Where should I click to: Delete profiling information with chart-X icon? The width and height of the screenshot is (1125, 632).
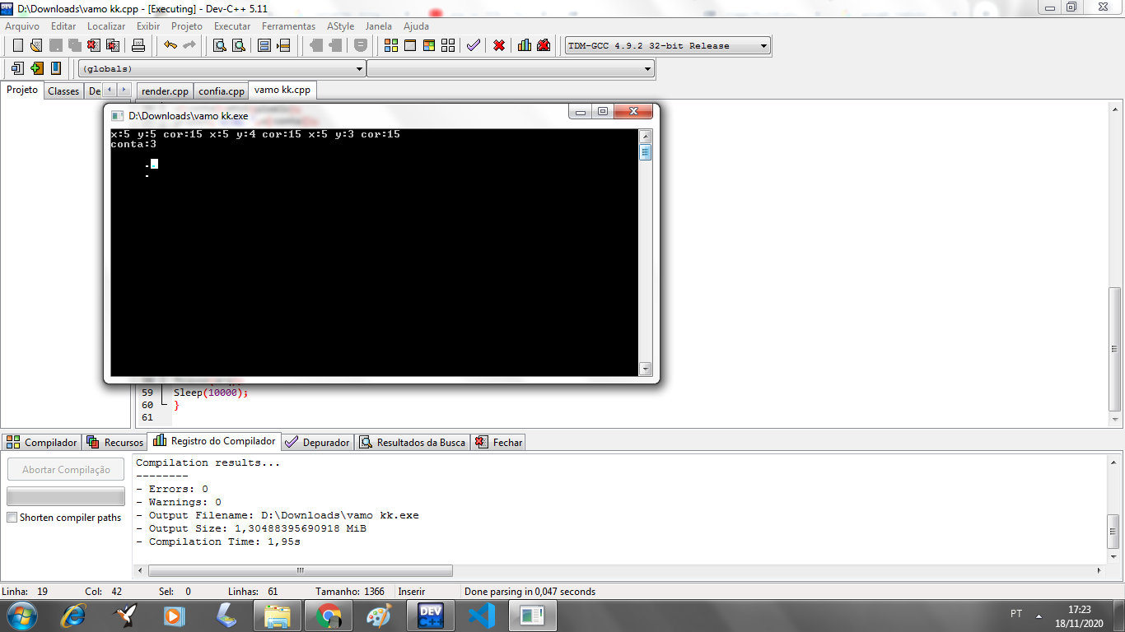pos(544,45)
